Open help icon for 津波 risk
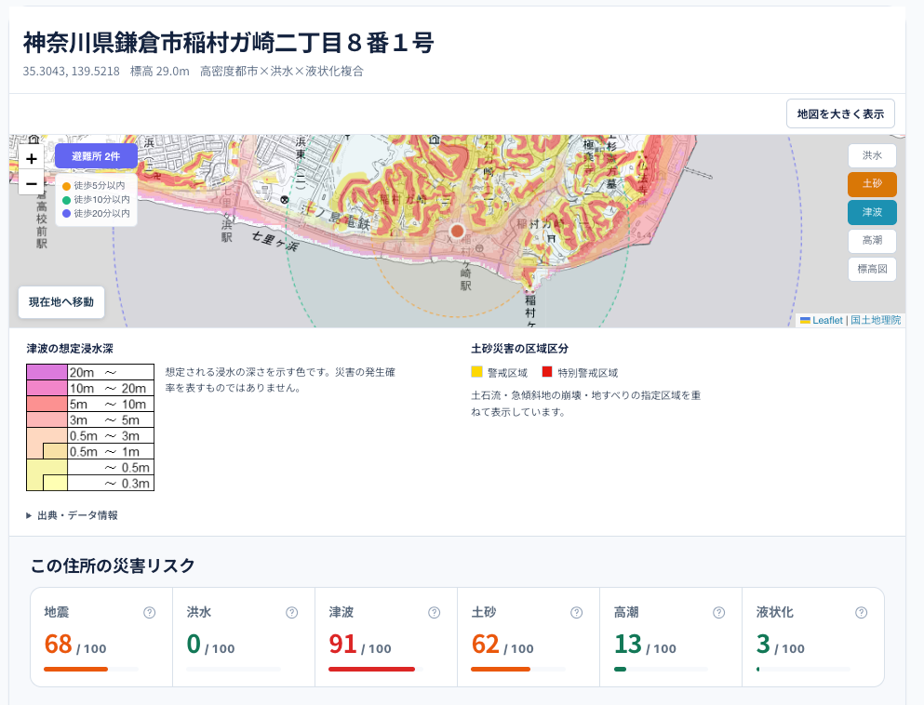The height and width of the screenshot is (705, 924). click(x=435, y=613)
